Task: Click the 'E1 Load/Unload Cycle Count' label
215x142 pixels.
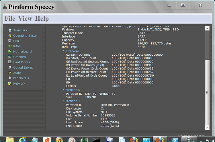Action: point(87,76)
